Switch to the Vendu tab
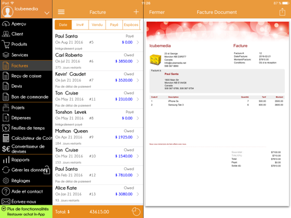291x218 pixels. tap(97, 25)
